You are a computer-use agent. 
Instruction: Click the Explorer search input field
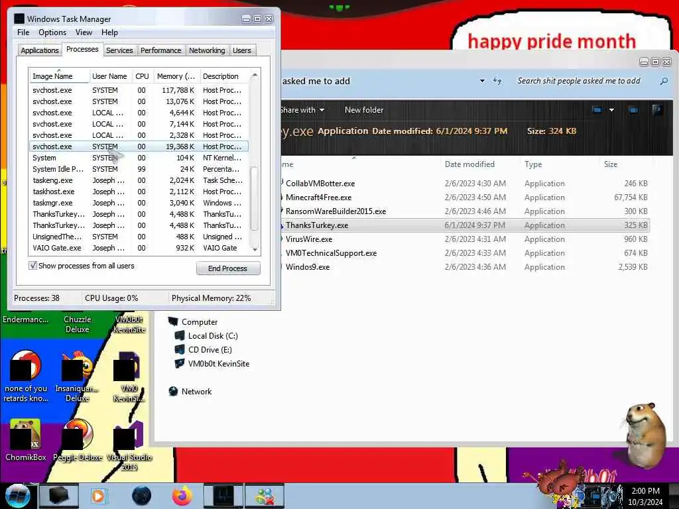(585, 81)
